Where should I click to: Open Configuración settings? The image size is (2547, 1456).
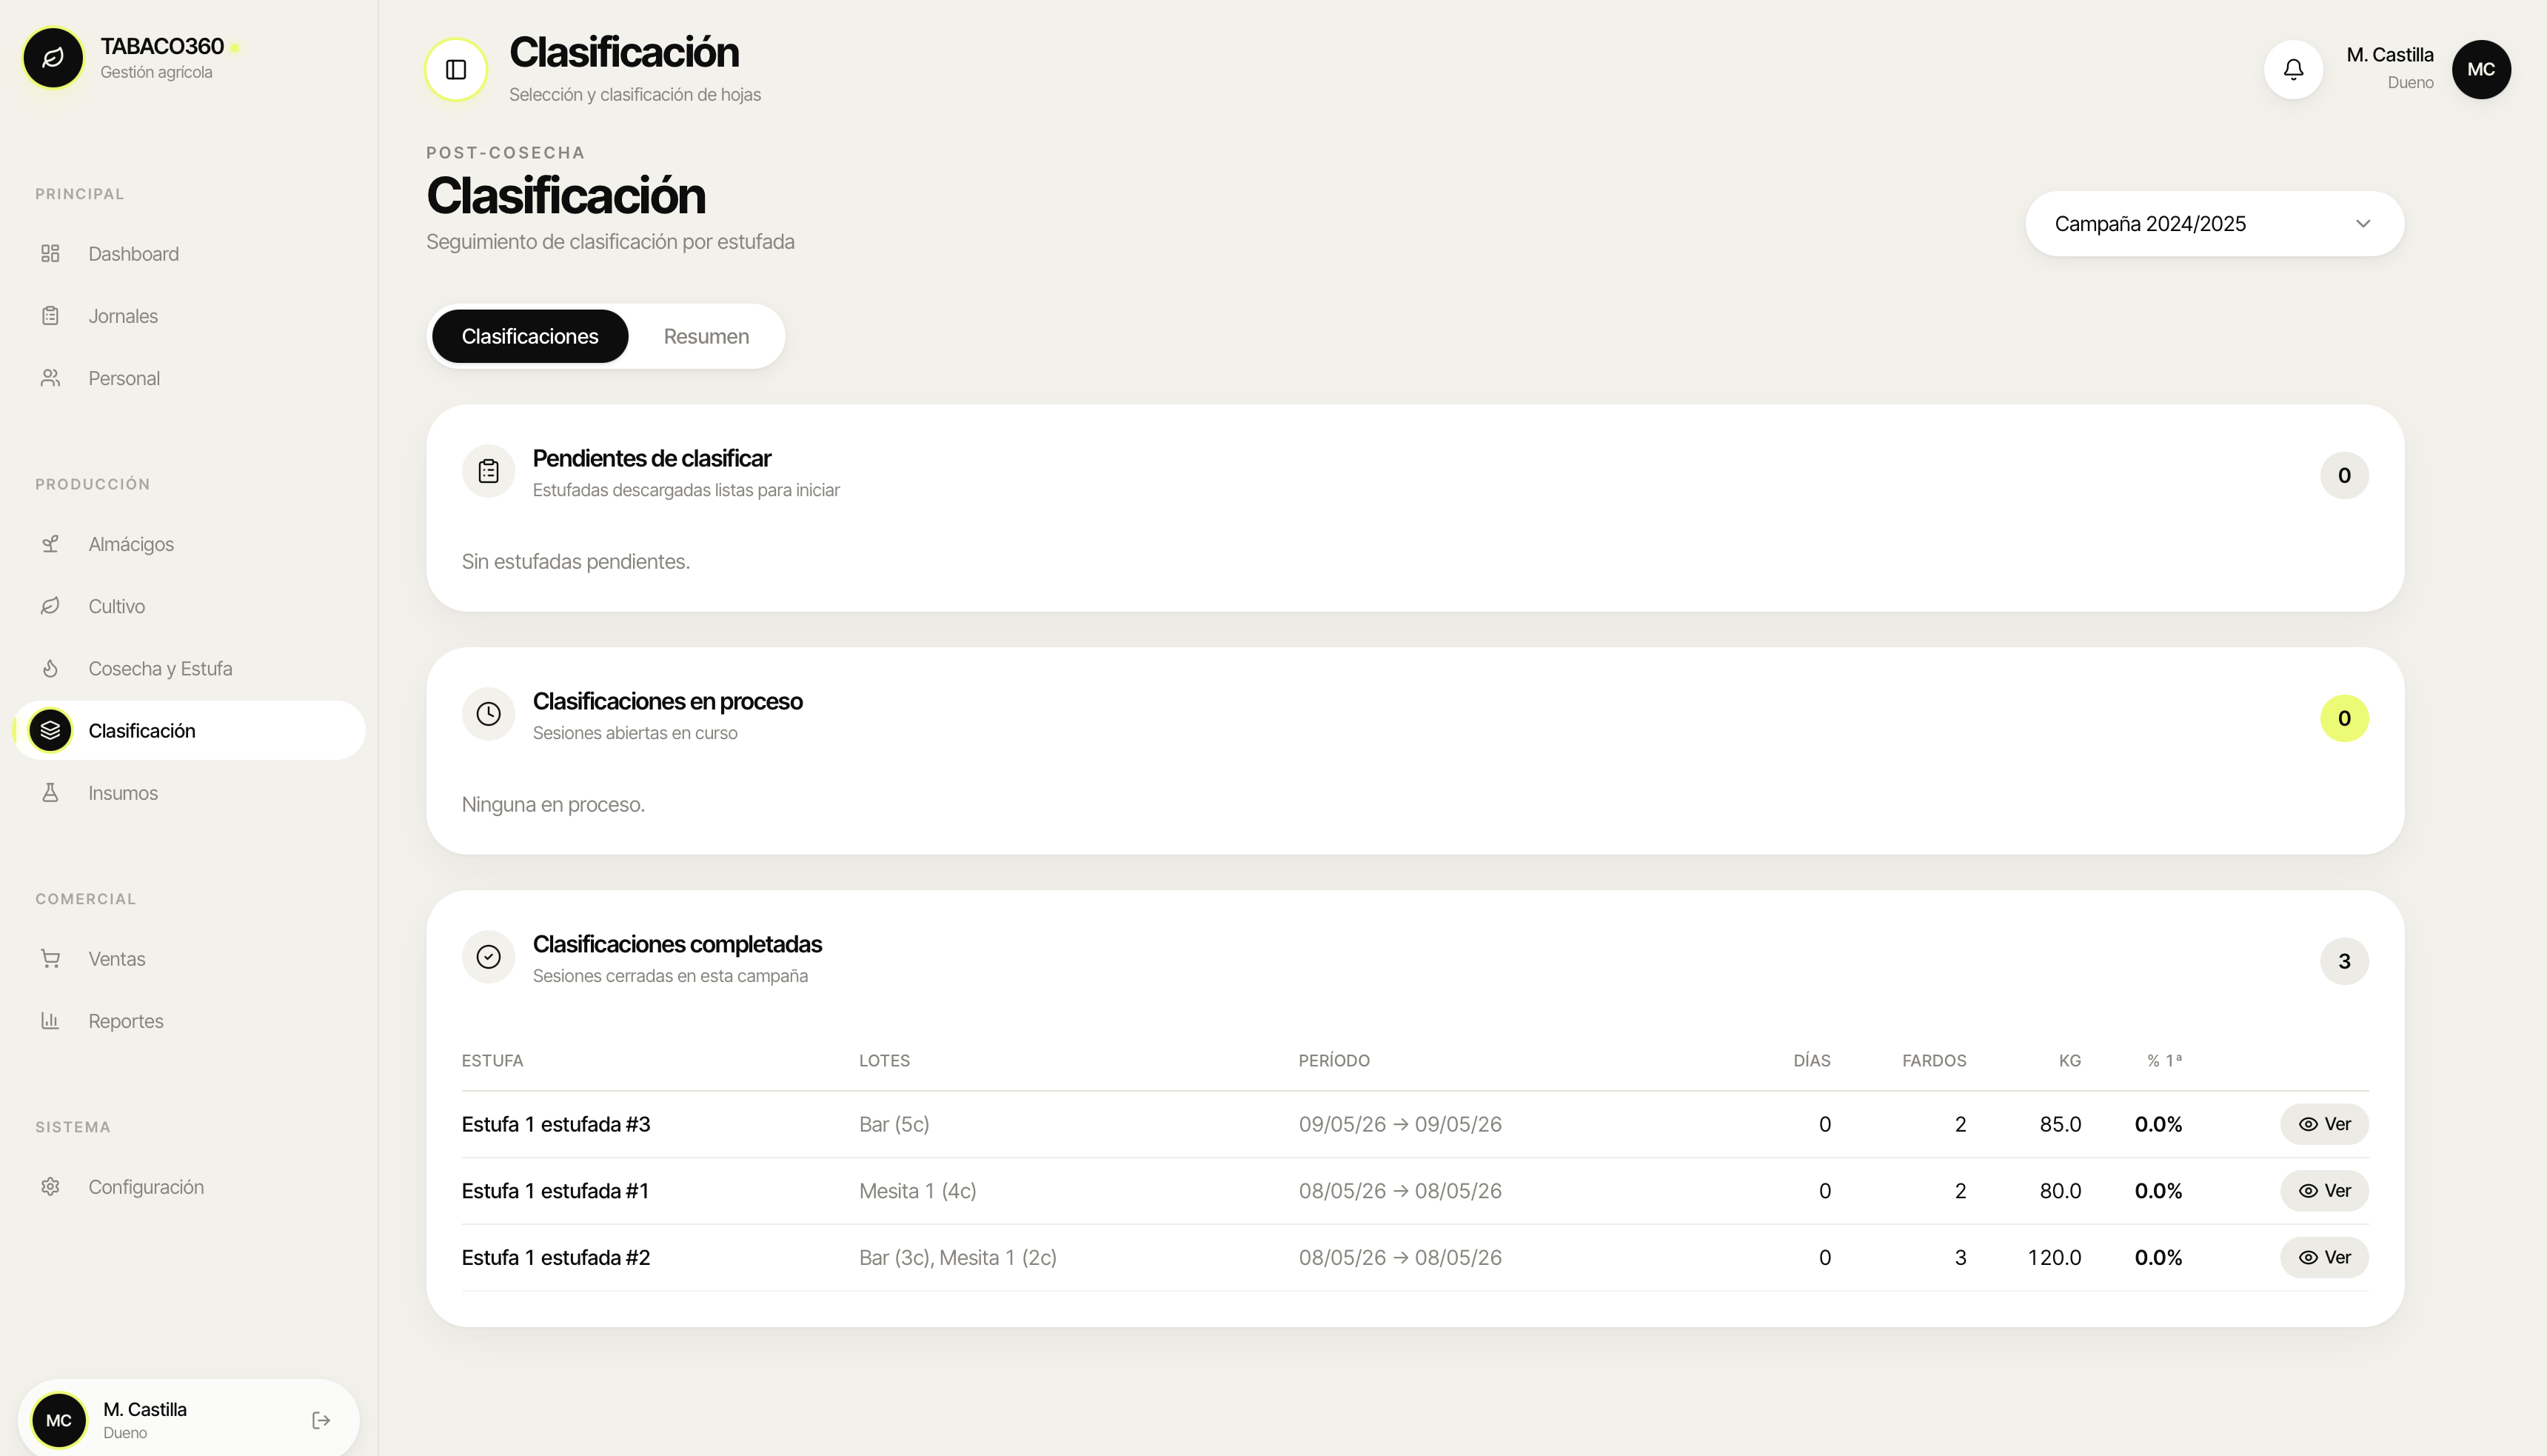(x=190, y=1187)
